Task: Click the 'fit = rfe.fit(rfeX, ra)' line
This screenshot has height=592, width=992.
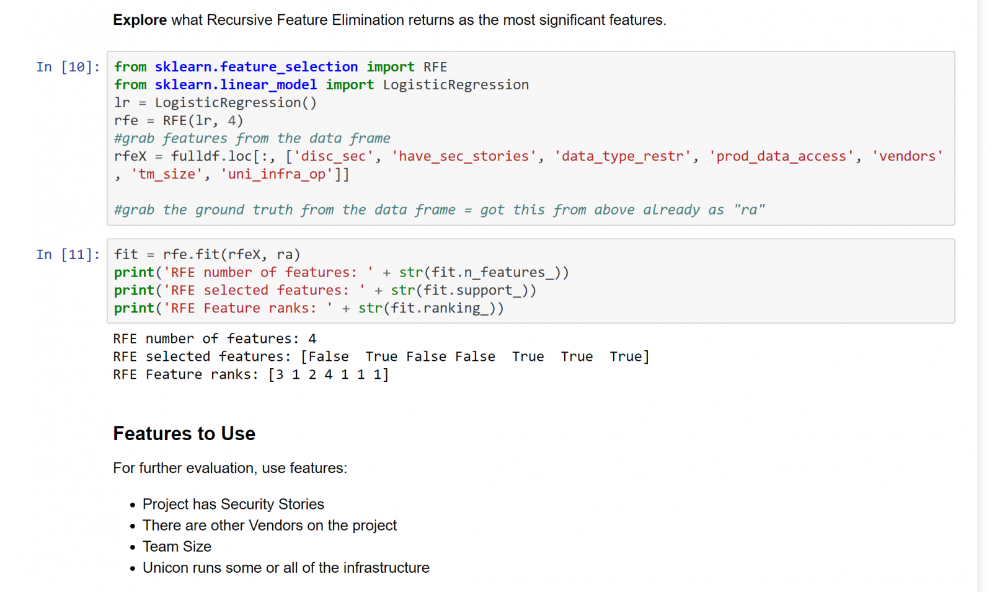Action: (207, 255)
